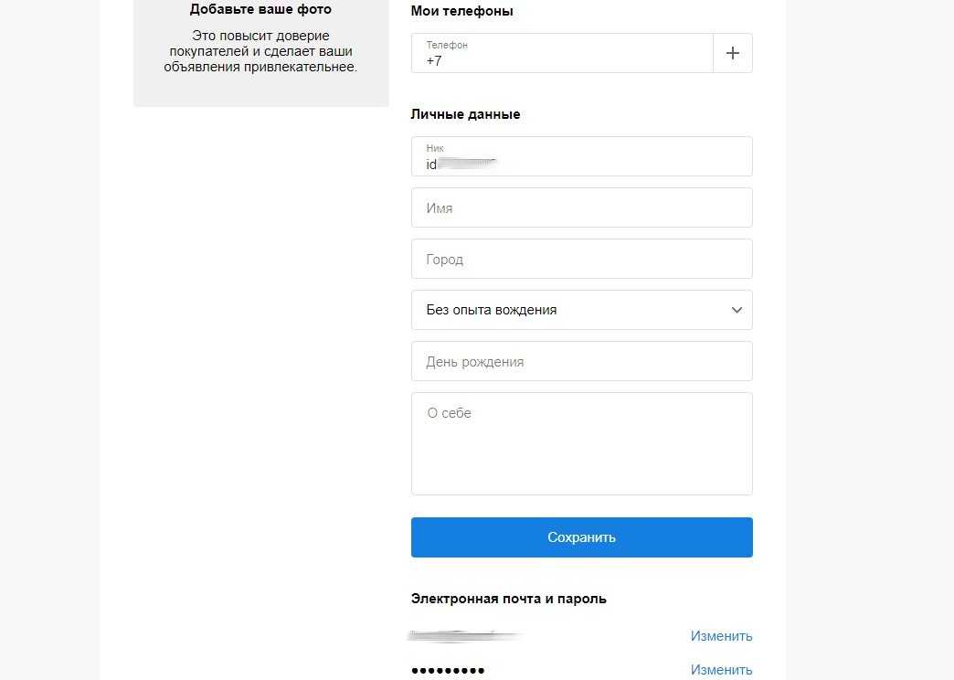Image resolution: width=954 pixels, height=680 pixels.
Task: Click 'Изменить' link beside the email
Action: pos(721,636)
